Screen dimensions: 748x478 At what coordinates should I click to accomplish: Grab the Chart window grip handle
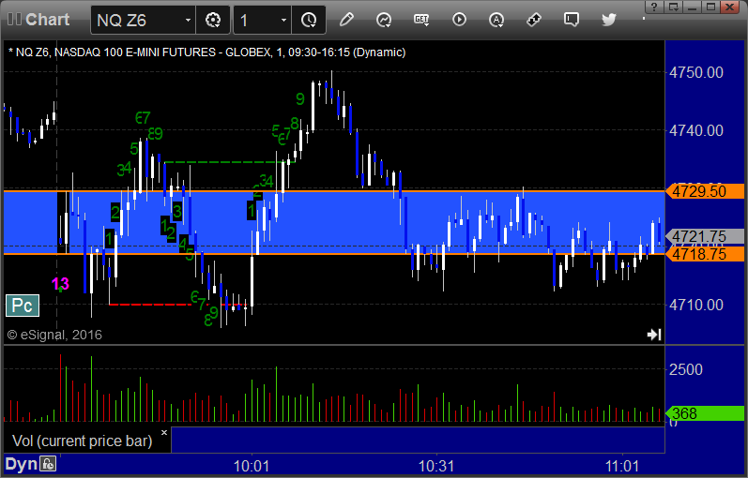14,20
